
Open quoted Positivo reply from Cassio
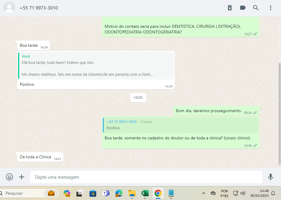coord(180,125)
